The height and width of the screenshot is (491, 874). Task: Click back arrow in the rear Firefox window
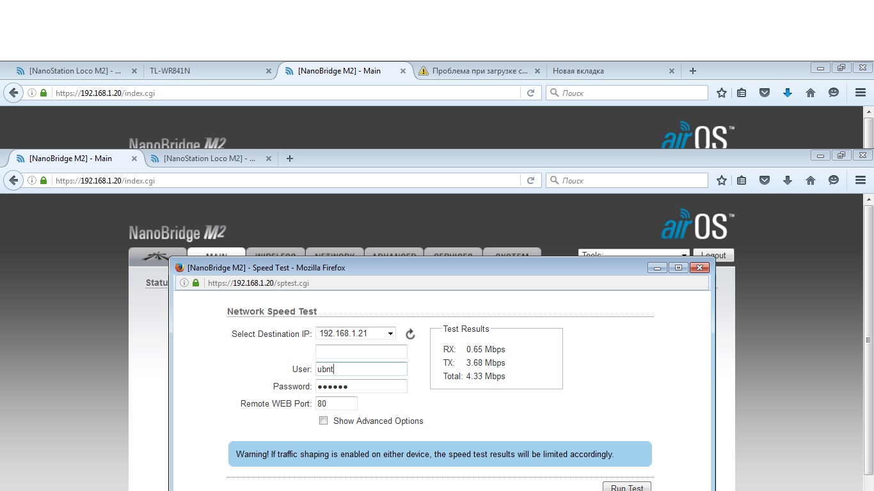point(13,93)
